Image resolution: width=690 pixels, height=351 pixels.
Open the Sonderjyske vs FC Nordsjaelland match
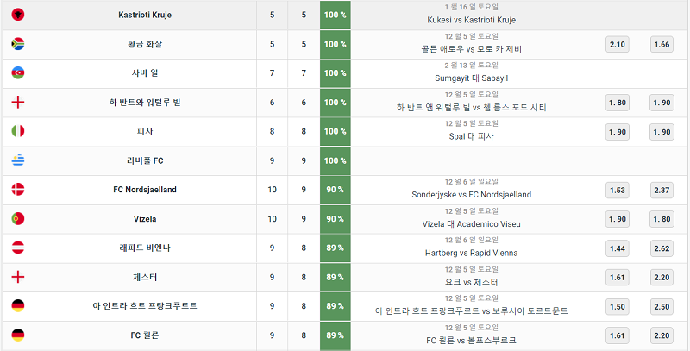click(x=471, y=195)
